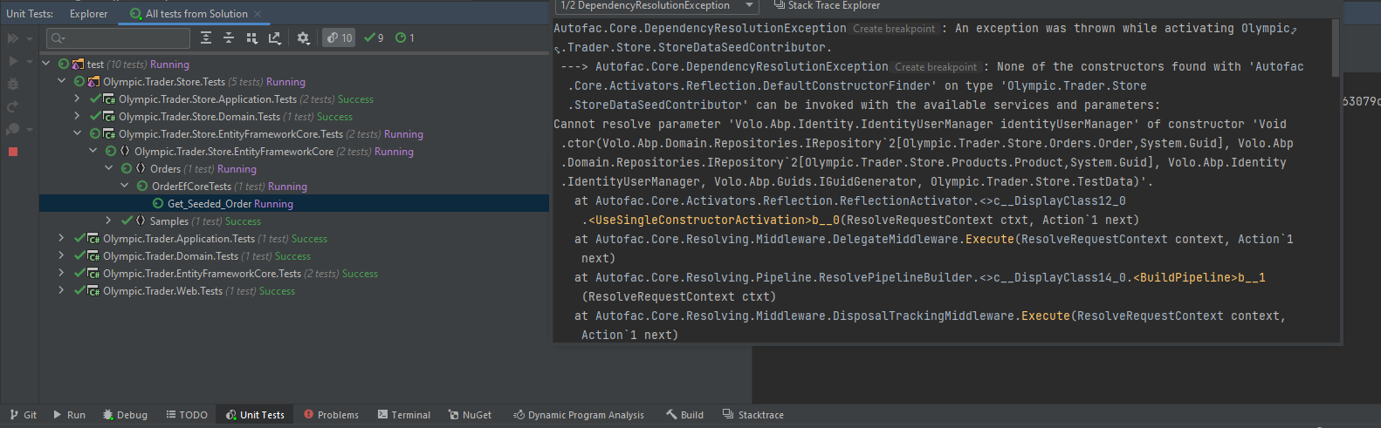Open the Terminal tool window tab

tap(403, 415)
